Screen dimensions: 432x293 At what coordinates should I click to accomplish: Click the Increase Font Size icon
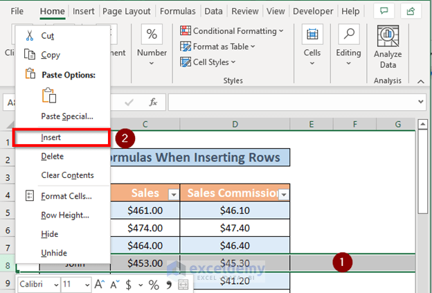coord(100,285)
